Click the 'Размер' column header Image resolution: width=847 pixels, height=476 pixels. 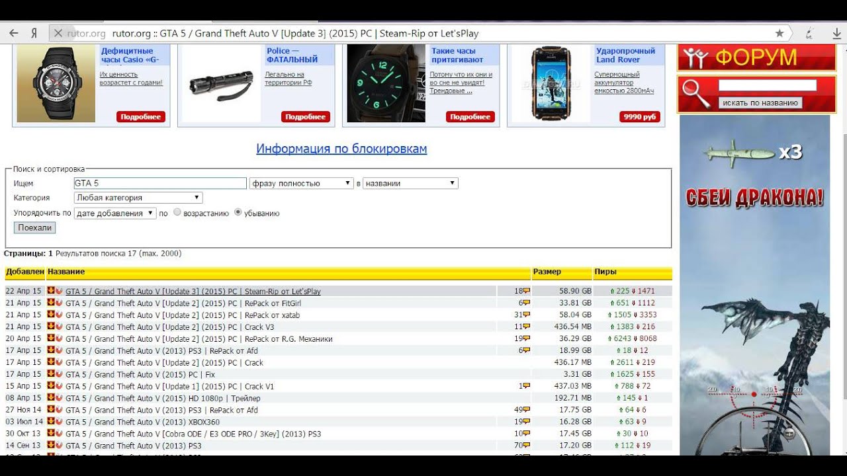547,272
